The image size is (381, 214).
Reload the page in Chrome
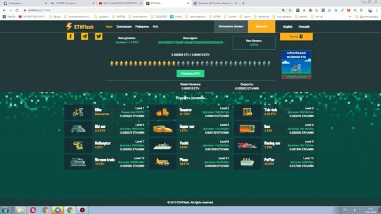17,10
